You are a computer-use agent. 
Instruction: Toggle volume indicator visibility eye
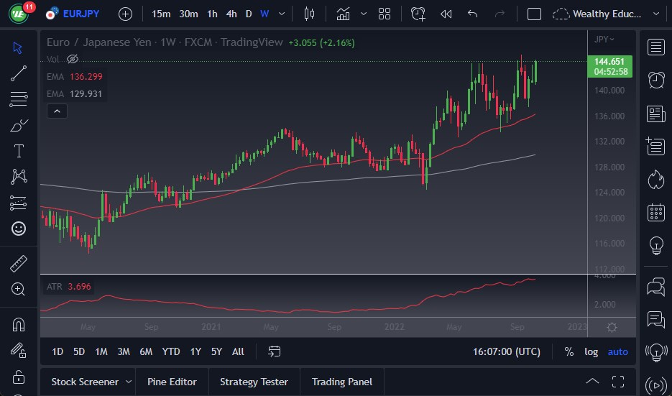(72, 59)
